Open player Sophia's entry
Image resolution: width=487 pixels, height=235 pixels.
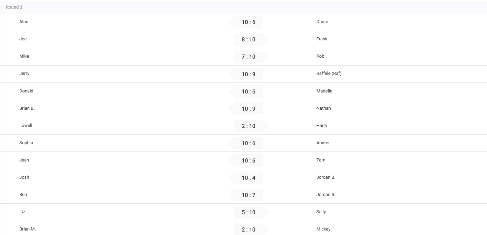(26, 143)
